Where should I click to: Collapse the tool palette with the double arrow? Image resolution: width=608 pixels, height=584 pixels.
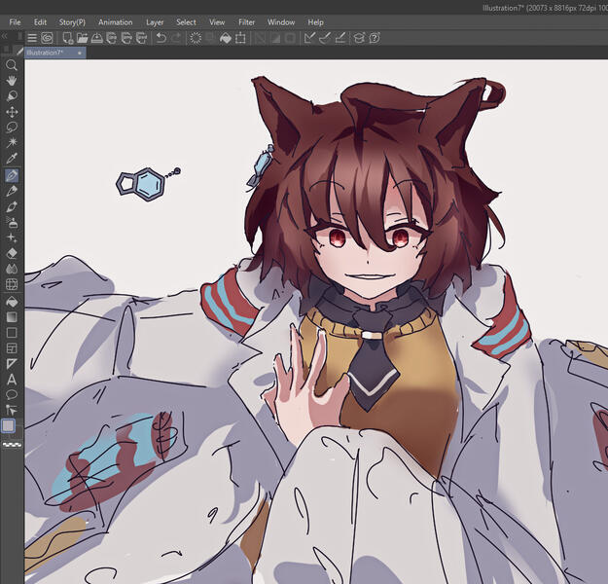[x=6, y=34]
